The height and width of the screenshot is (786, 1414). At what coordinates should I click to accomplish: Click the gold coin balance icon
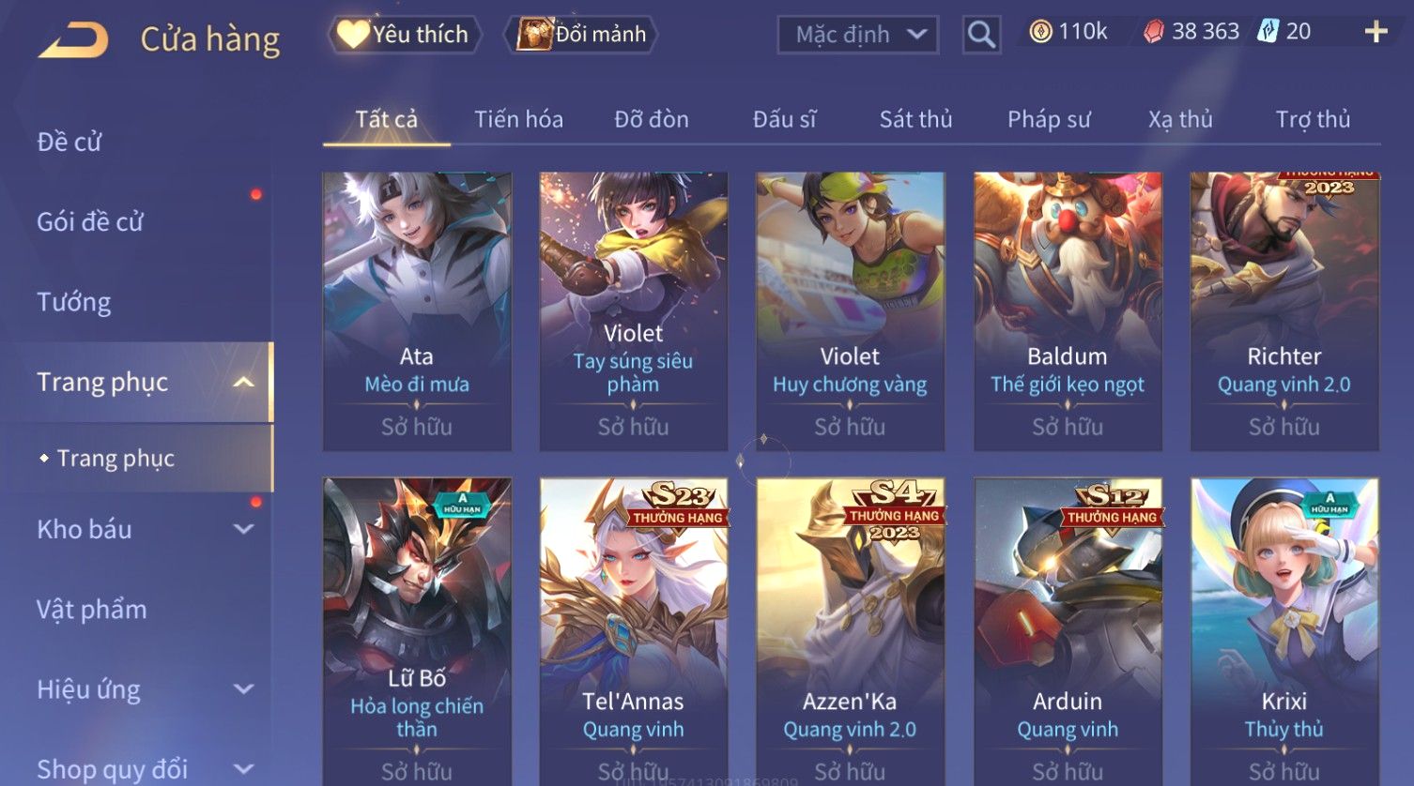1040,32
